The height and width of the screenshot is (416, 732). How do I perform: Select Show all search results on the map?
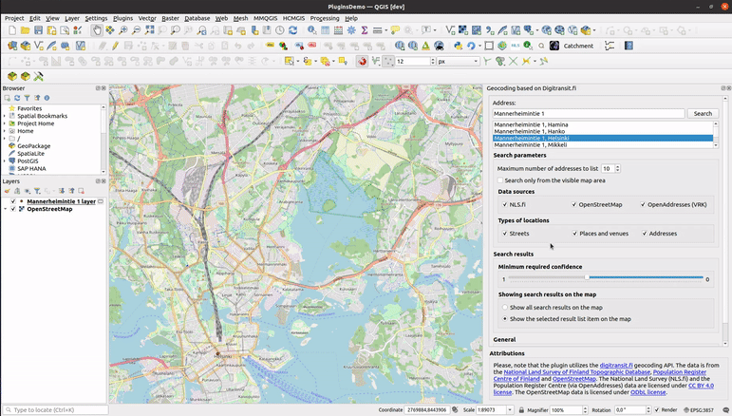coord(505,307)
